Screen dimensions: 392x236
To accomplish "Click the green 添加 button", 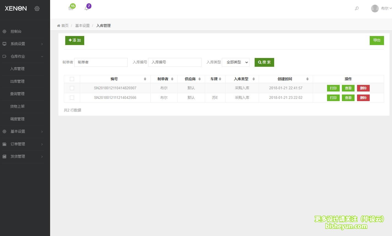I will (x=75, y=40).
